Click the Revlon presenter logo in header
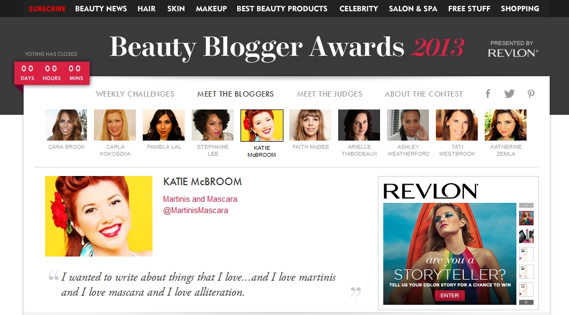569x315 pixels. tap(513, 53)
